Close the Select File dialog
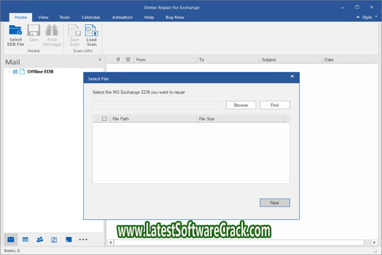Viewport: 382px width, 255px height. point(292,76)
